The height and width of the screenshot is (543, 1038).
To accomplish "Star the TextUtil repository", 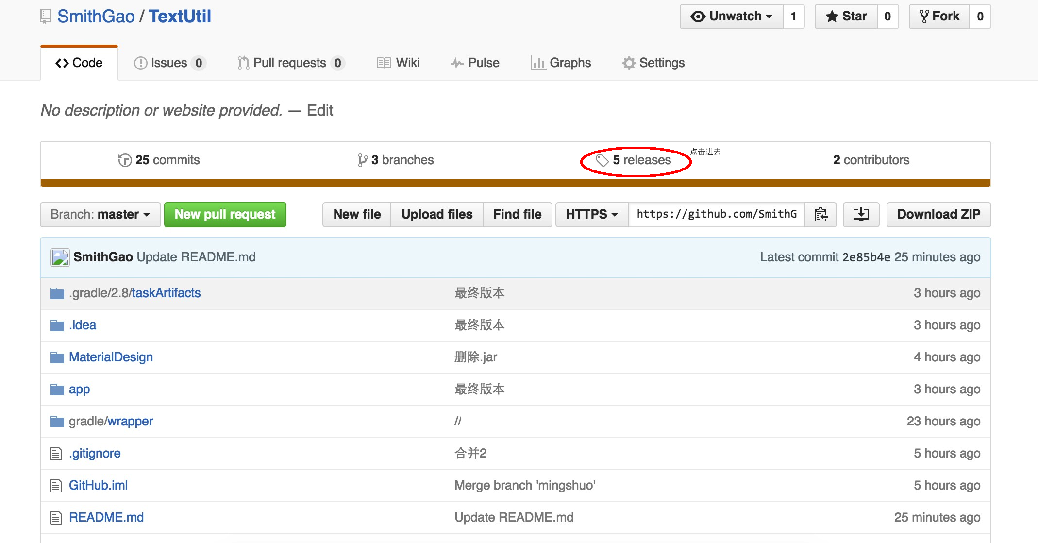I will (846, 17).
